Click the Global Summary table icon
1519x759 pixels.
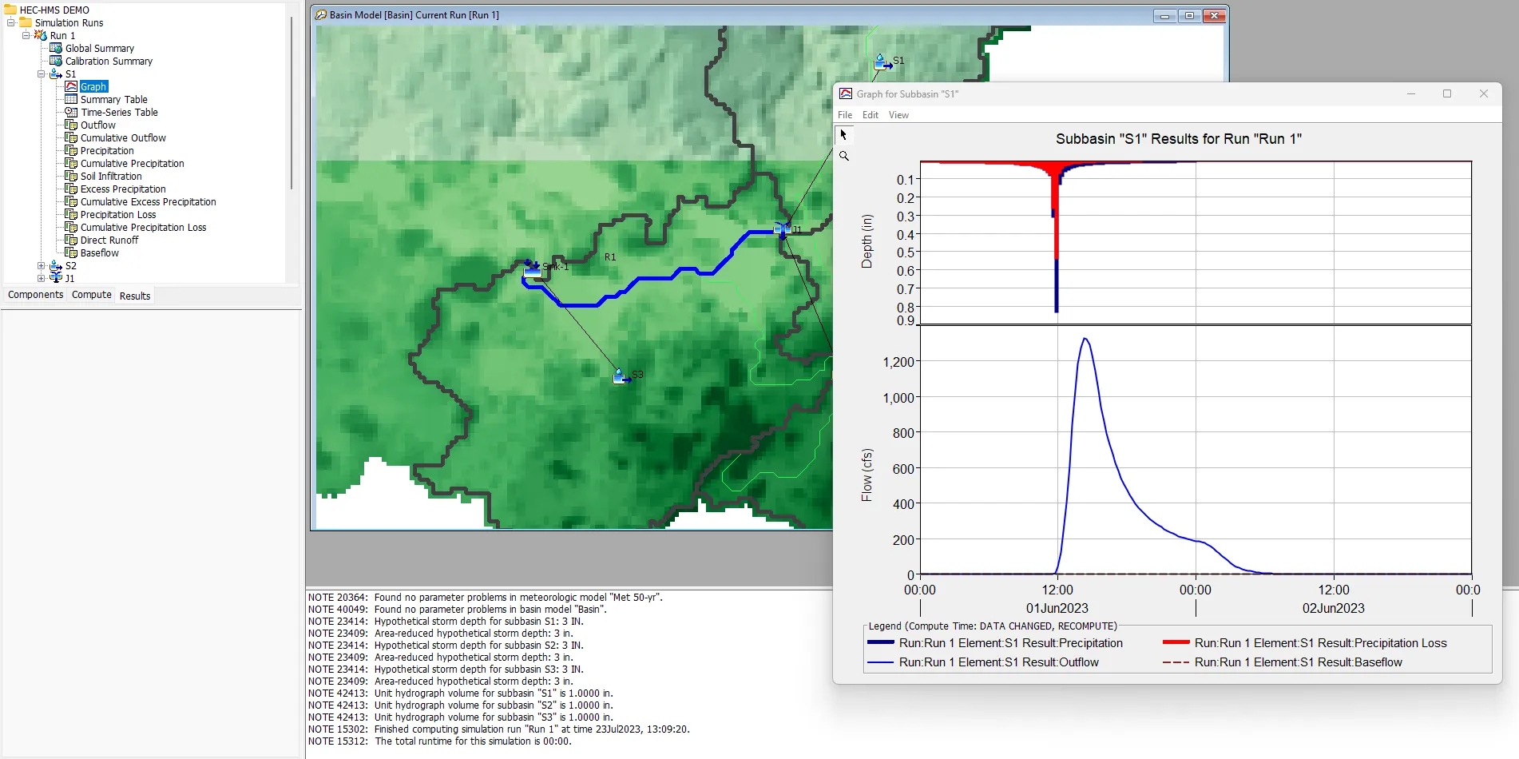point(56,48)
